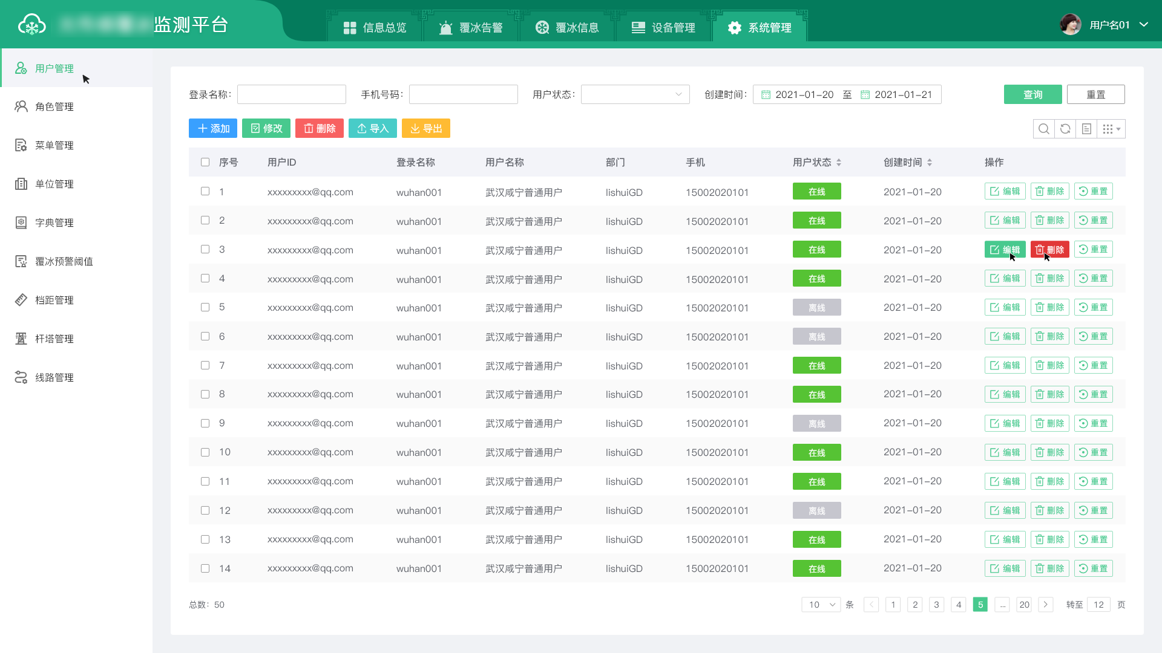The height and width of the screenshot is (653, 1162).
Task: Click the 导入 import button
Action: 373,128
